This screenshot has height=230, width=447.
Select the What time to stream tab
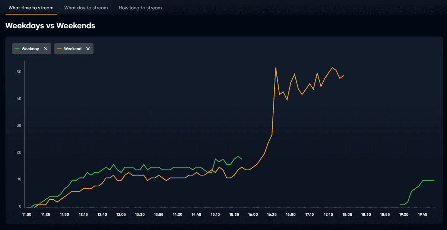coord(31,8)
